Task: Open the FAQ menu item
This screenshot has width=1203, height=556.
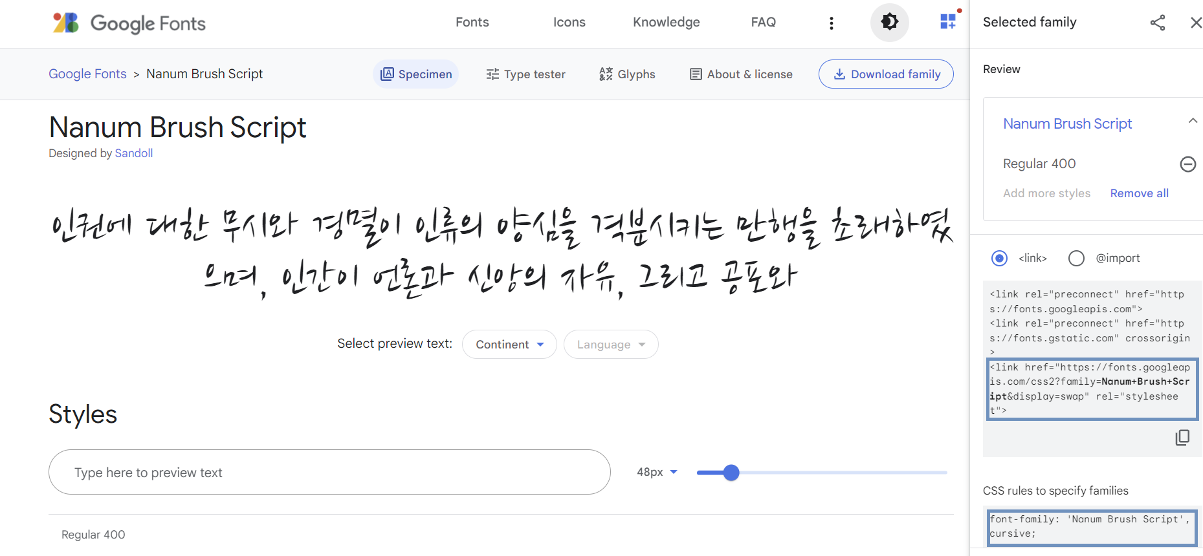Action: [x=764, y=22]
